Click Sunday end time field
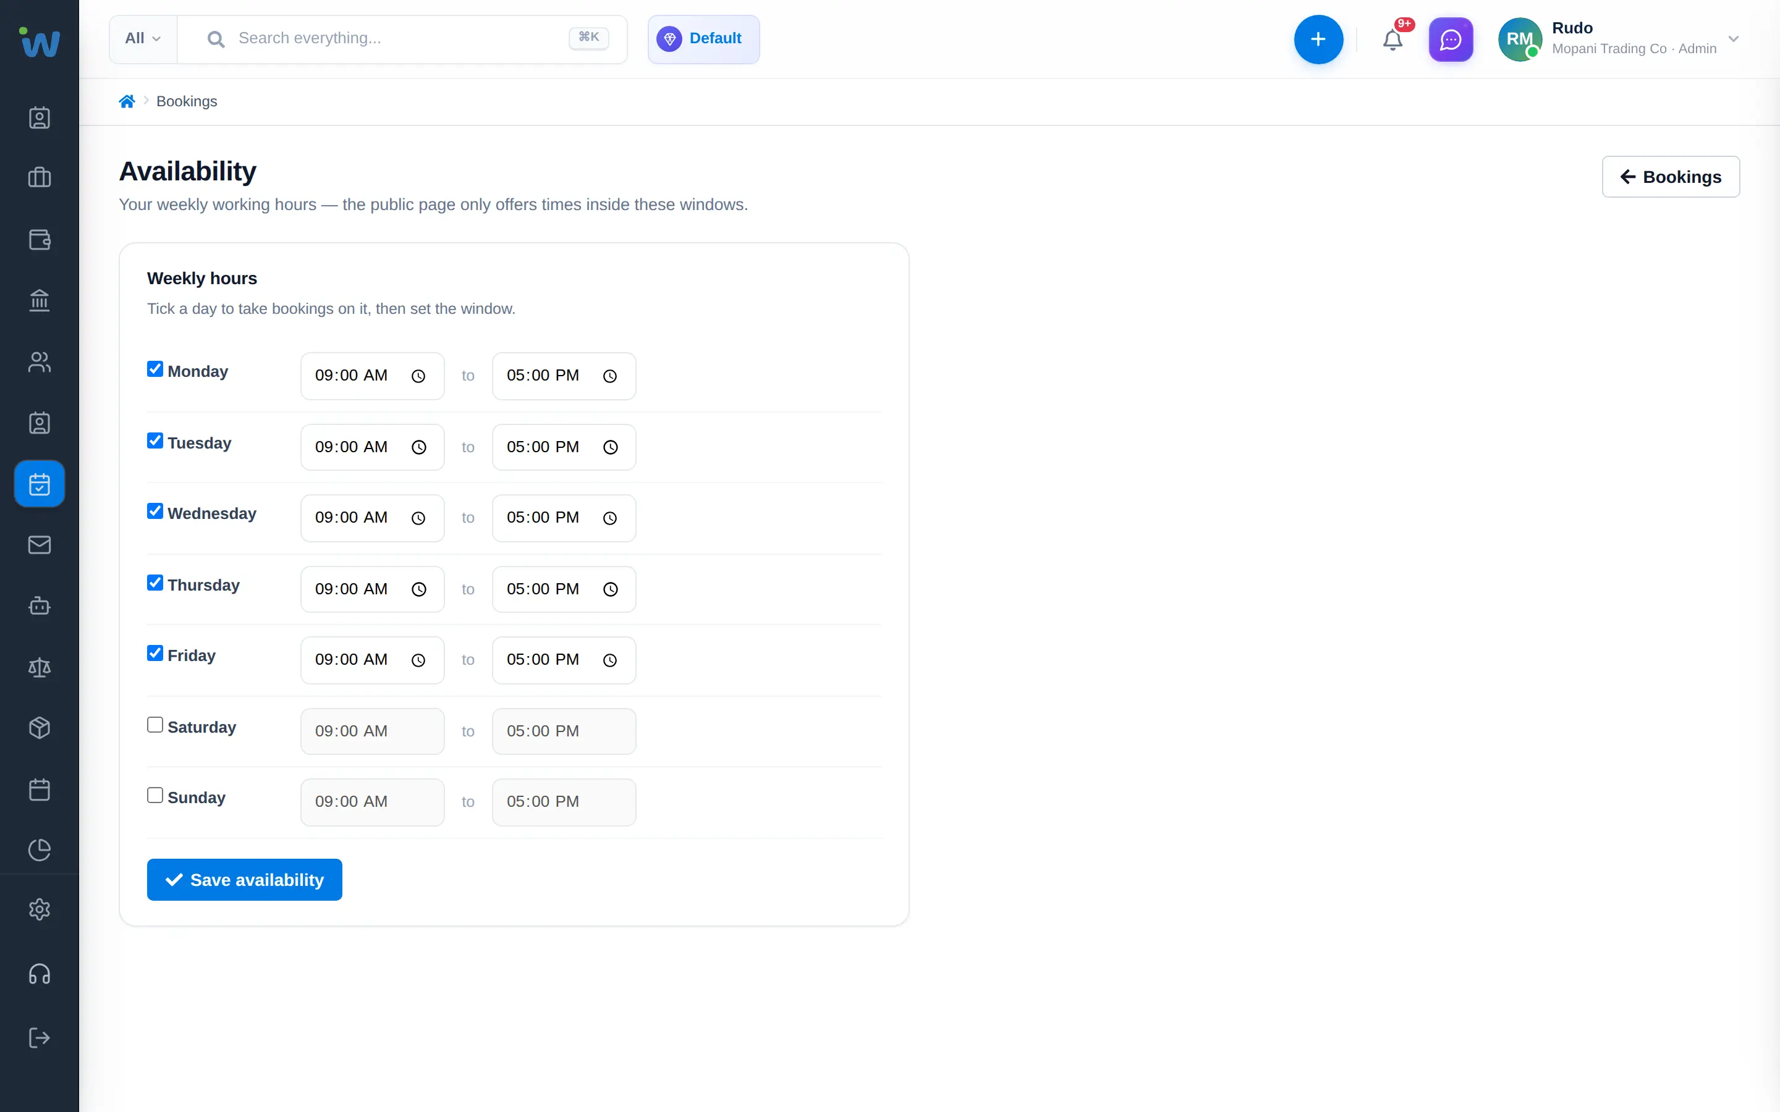This screenshot has height=1112, width=1780. pos(564,802)
